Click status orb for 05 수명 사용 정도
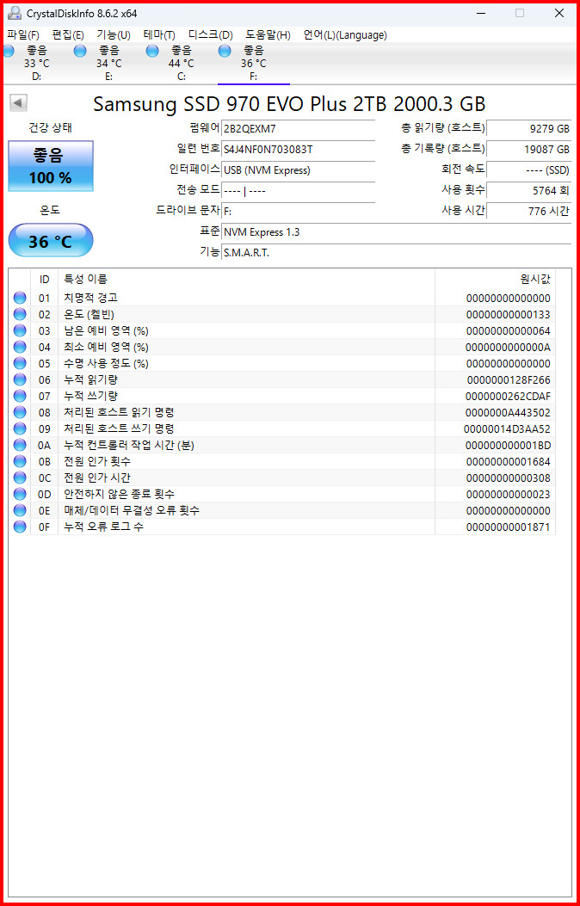Image resolution: width=580 pixels, height=906 pixels. coord(20,363)
